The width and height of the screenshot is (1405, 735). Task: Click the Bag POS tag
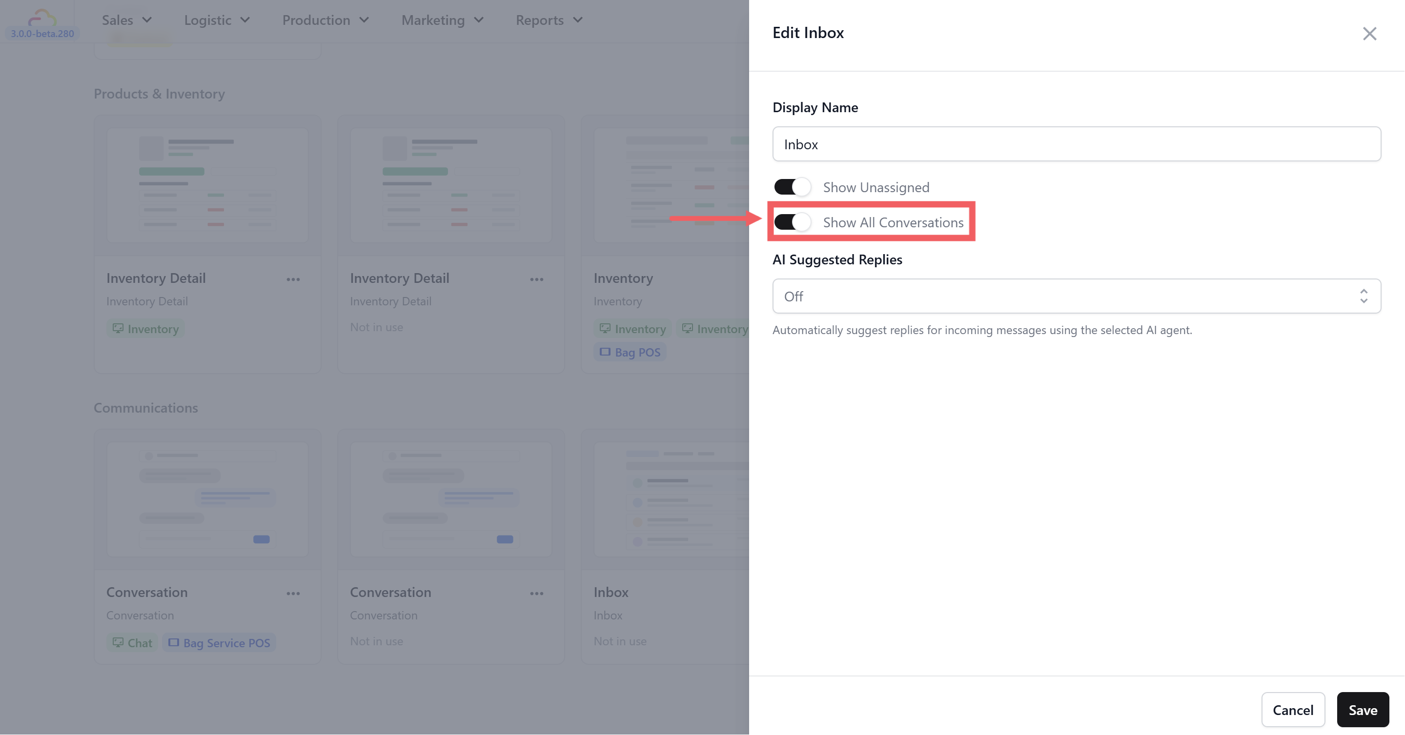point(630,352)
